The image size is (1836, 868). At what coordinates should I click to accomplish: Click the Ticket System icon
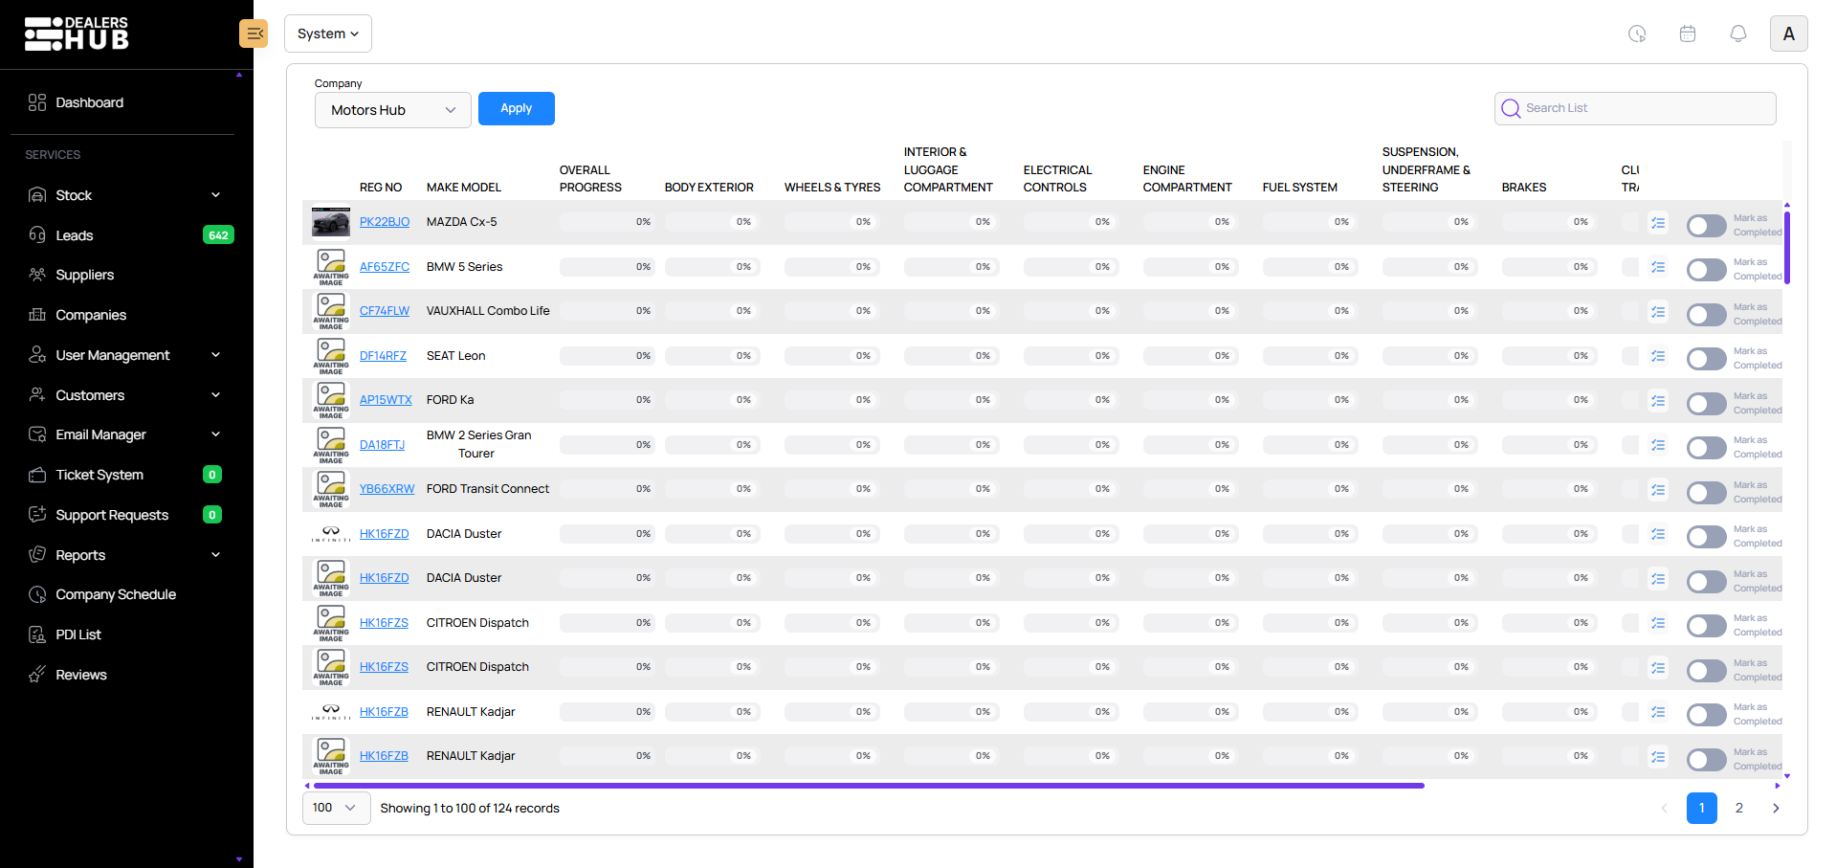pos(37,475)
